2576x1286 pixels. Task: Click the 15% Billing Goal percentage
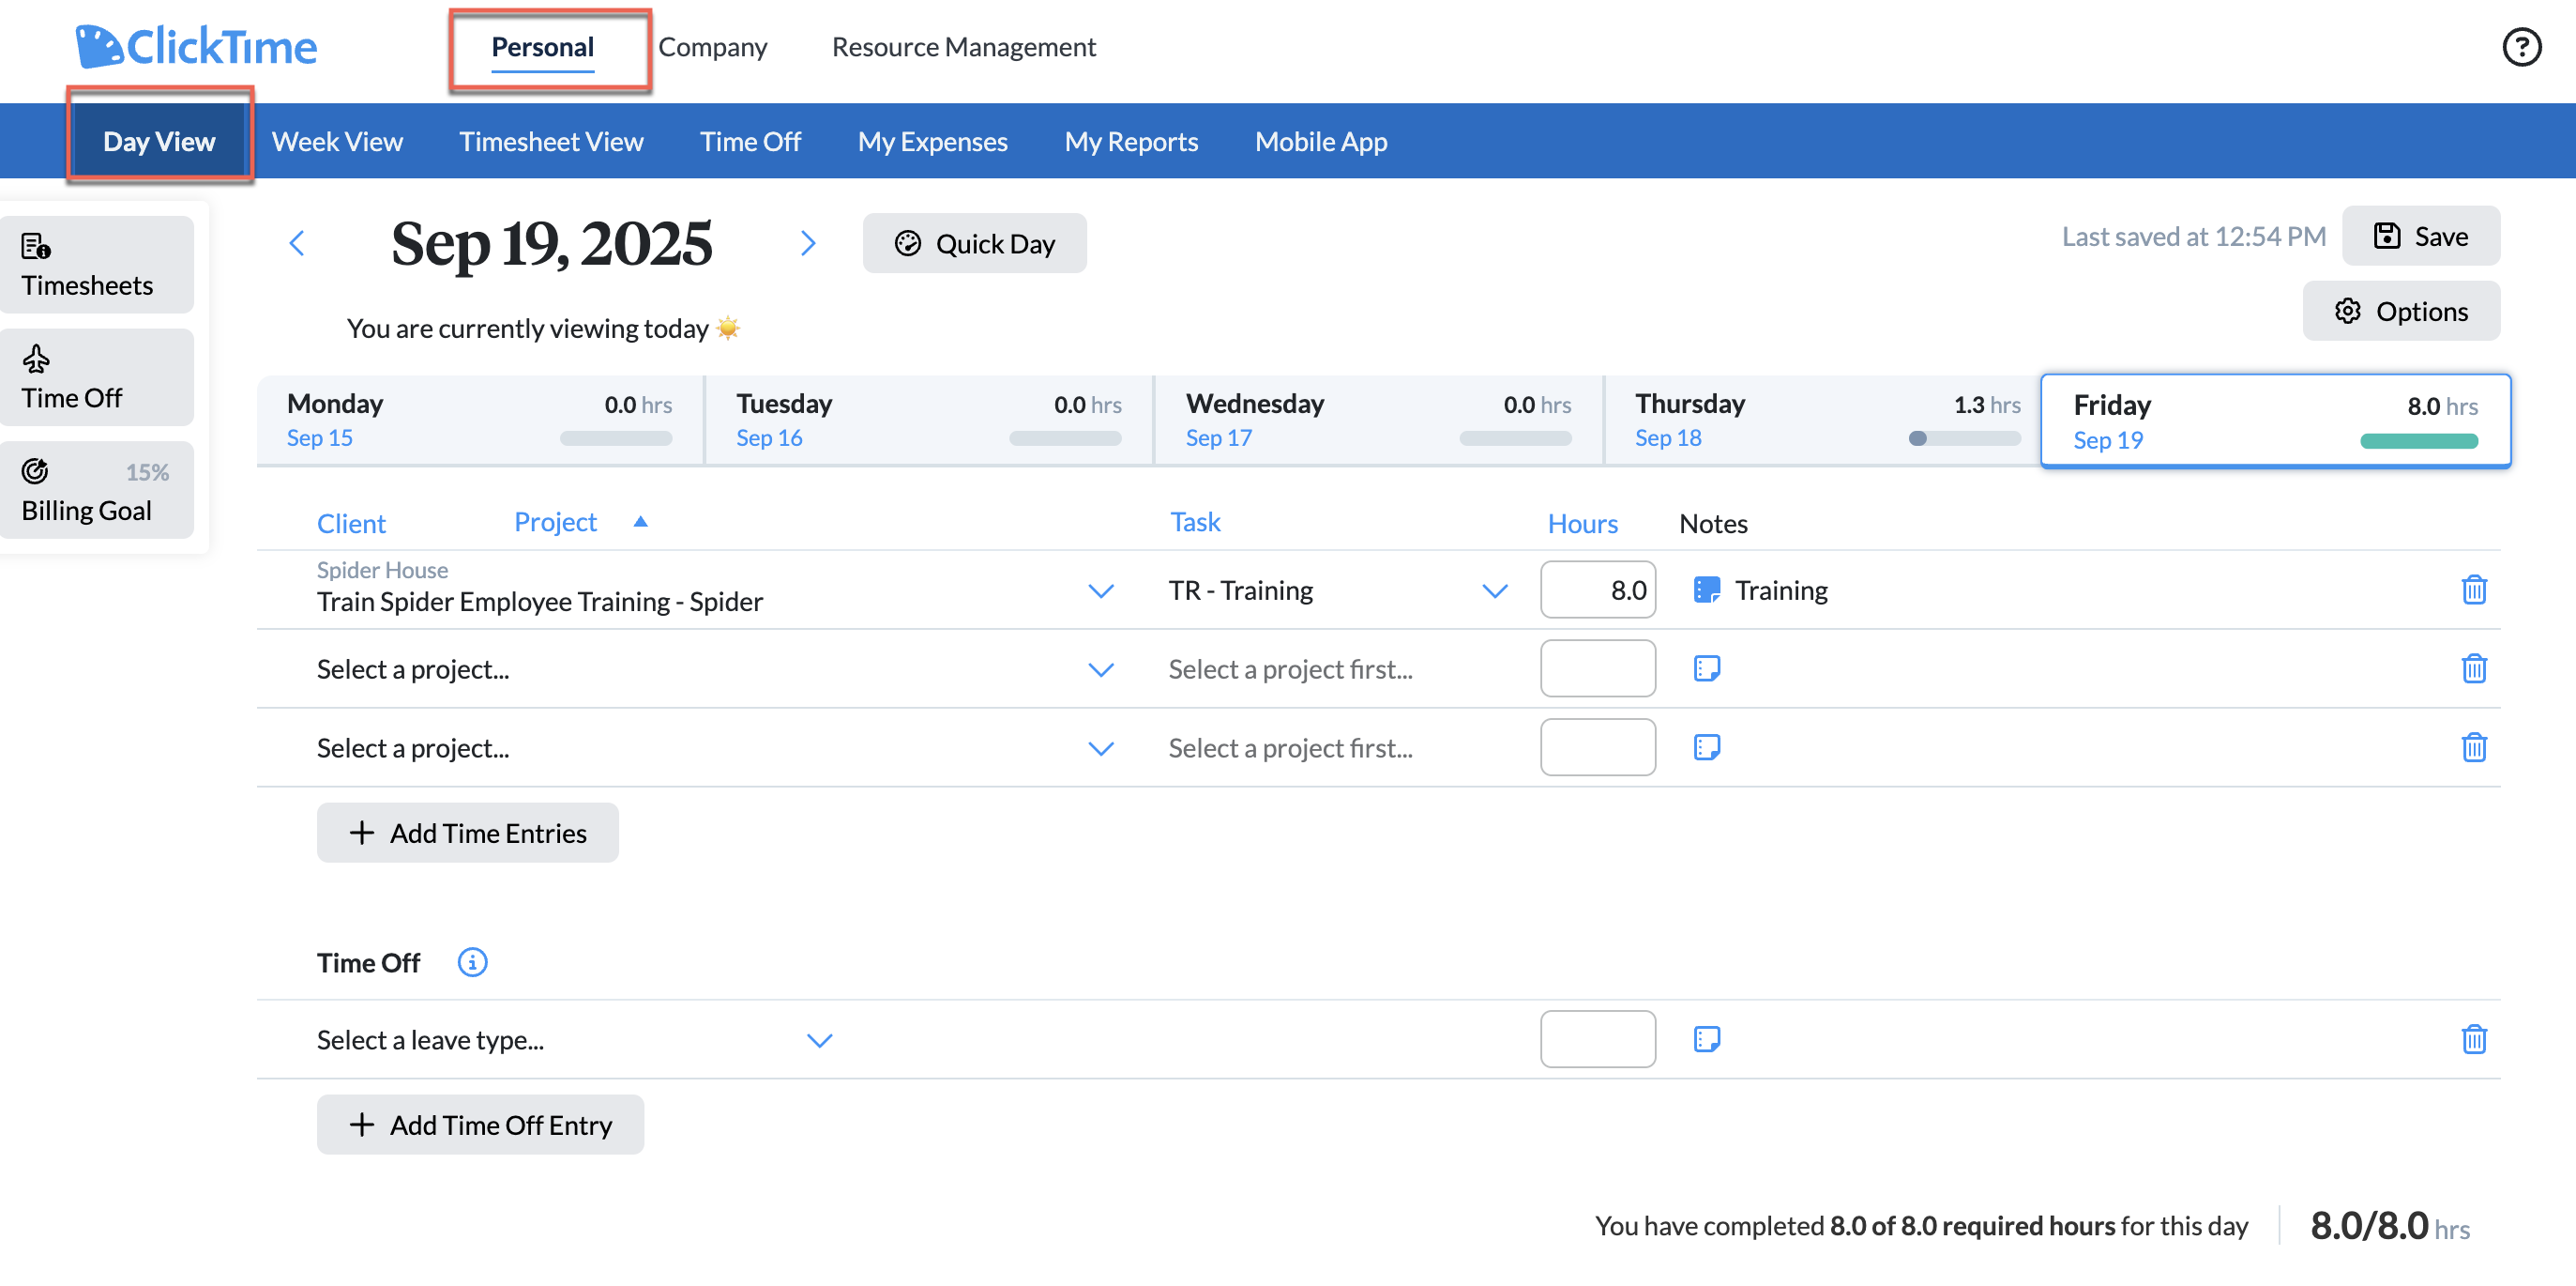(x=147, y=471)
